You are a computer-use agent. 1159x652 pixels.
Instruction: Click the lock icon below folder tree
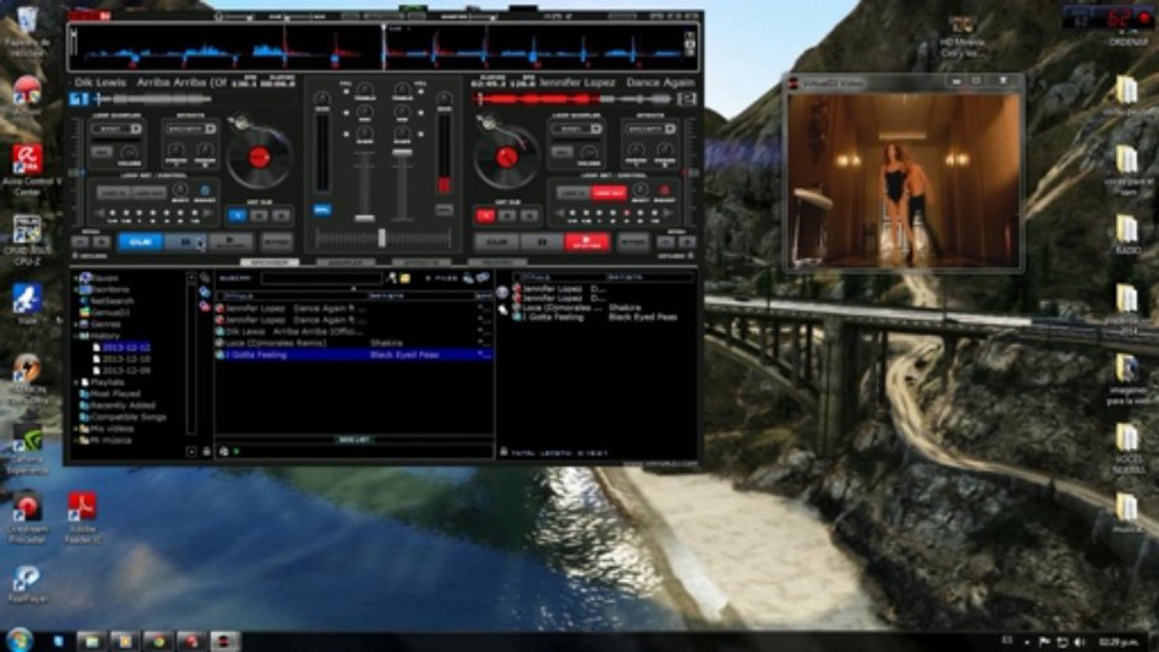point(206,451)
